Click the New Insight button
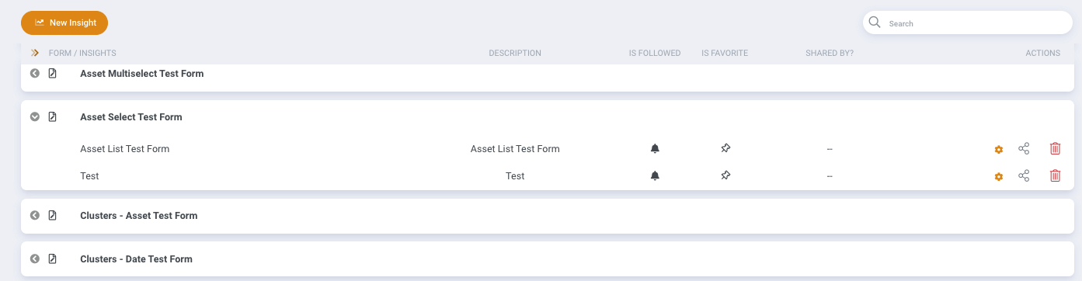 click(x=64, y=23)
